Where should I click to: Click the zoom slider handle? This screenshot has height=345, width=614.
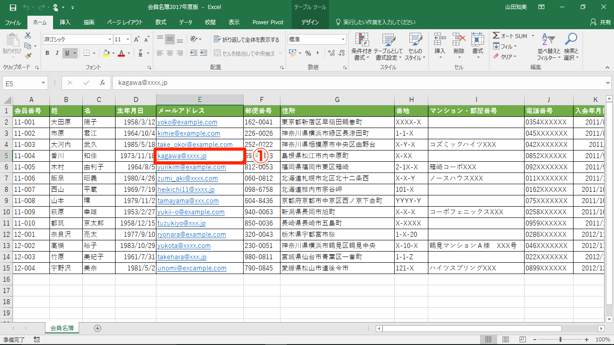tap(560, 340)
